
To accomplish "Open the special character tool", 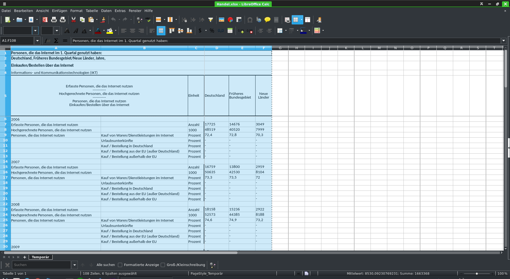I will click(250, 20).
